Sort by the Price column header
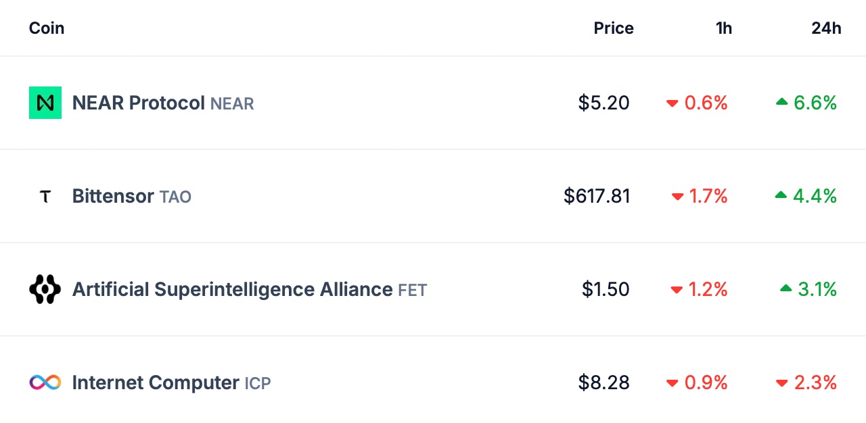 (614, 28)
